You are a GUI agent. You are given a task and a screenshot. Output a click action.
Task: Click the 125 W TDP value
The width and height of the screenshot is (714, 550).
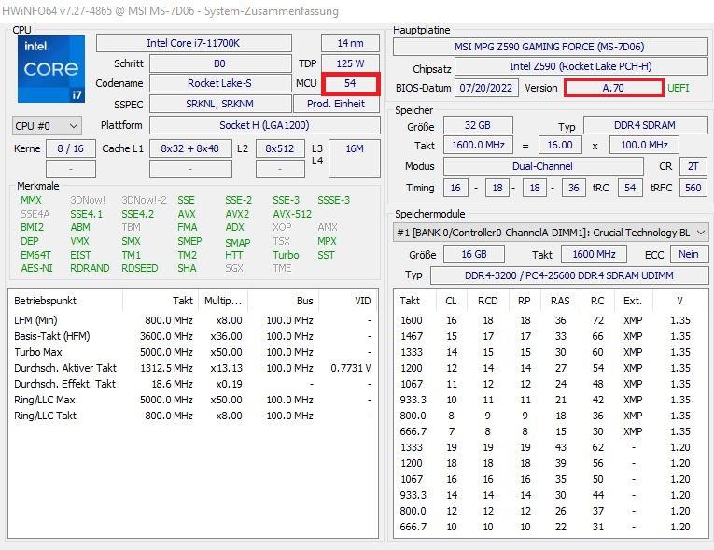click(350, 63)
